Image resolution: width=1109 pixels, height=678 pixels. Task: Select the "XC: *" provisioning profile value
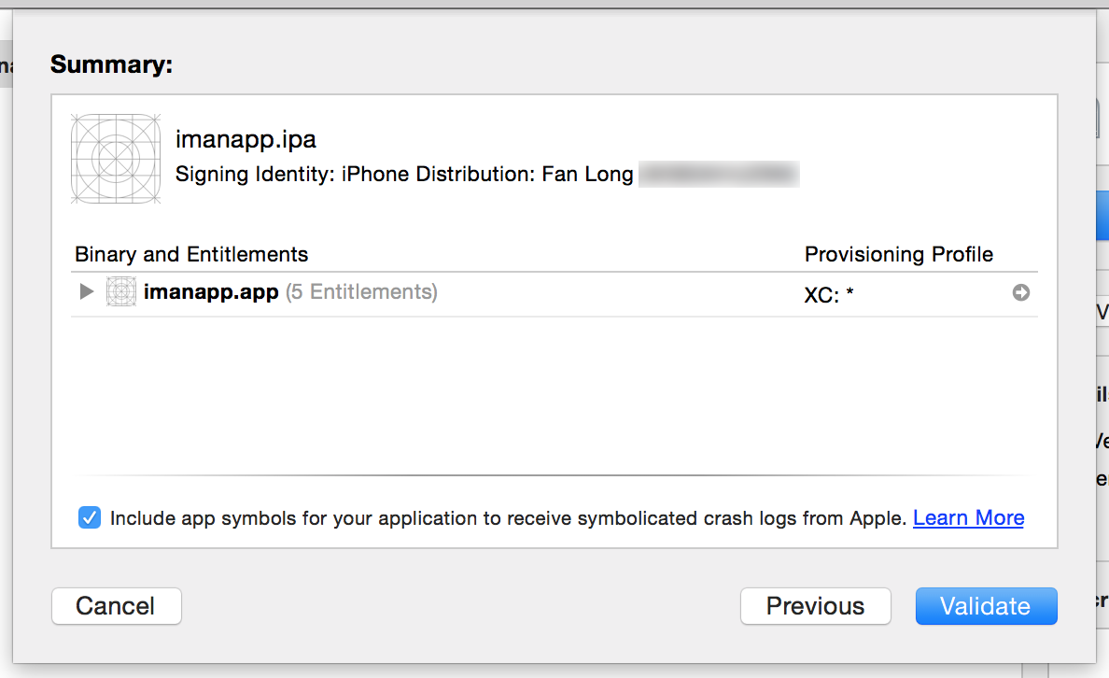pyautogui.click(x=829, y=295)
